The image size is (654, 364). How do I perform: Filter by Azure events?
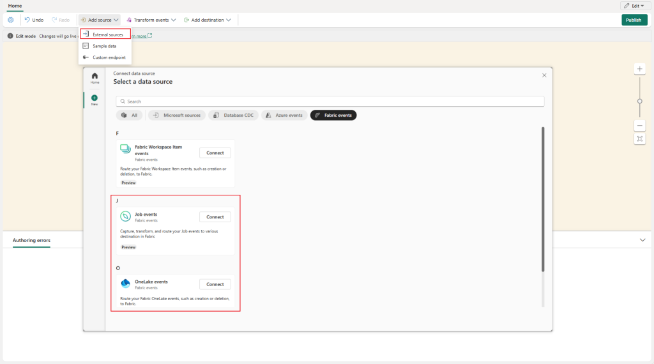point(284,115)
